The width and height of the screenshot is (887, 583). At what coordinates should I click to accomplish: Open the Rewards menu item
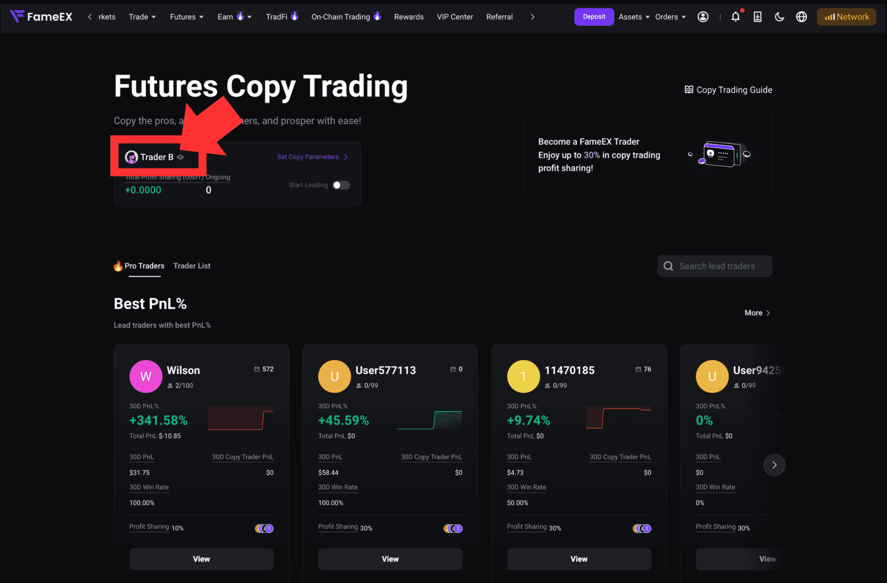[409, 17]
